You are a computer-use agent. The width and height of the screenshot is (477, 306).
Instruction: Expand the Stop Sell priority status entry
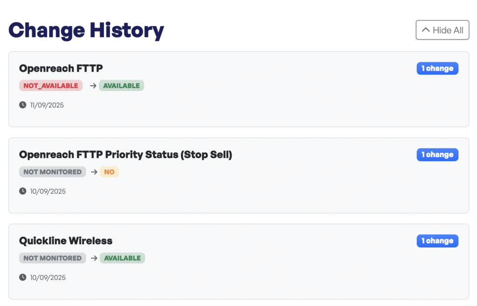437,154
